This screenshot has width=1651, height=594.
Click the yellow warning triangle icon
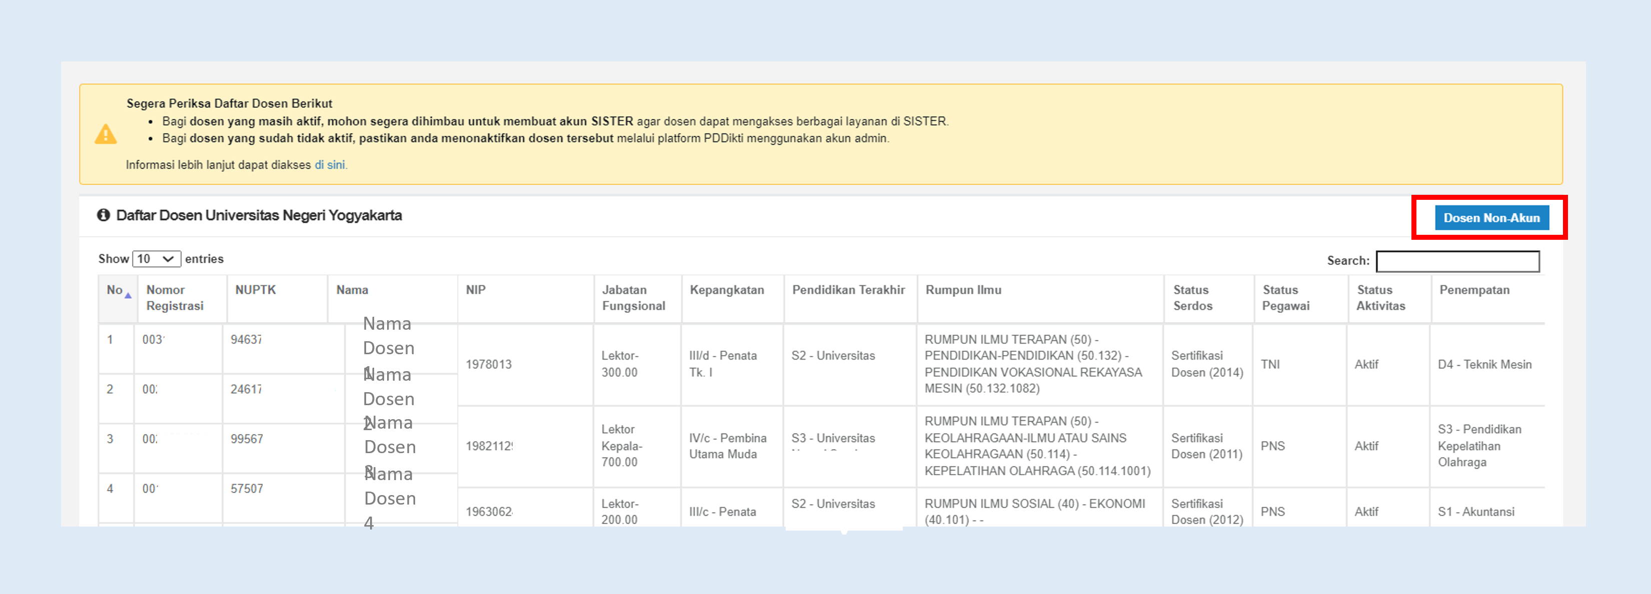click(x=106, y=134)
